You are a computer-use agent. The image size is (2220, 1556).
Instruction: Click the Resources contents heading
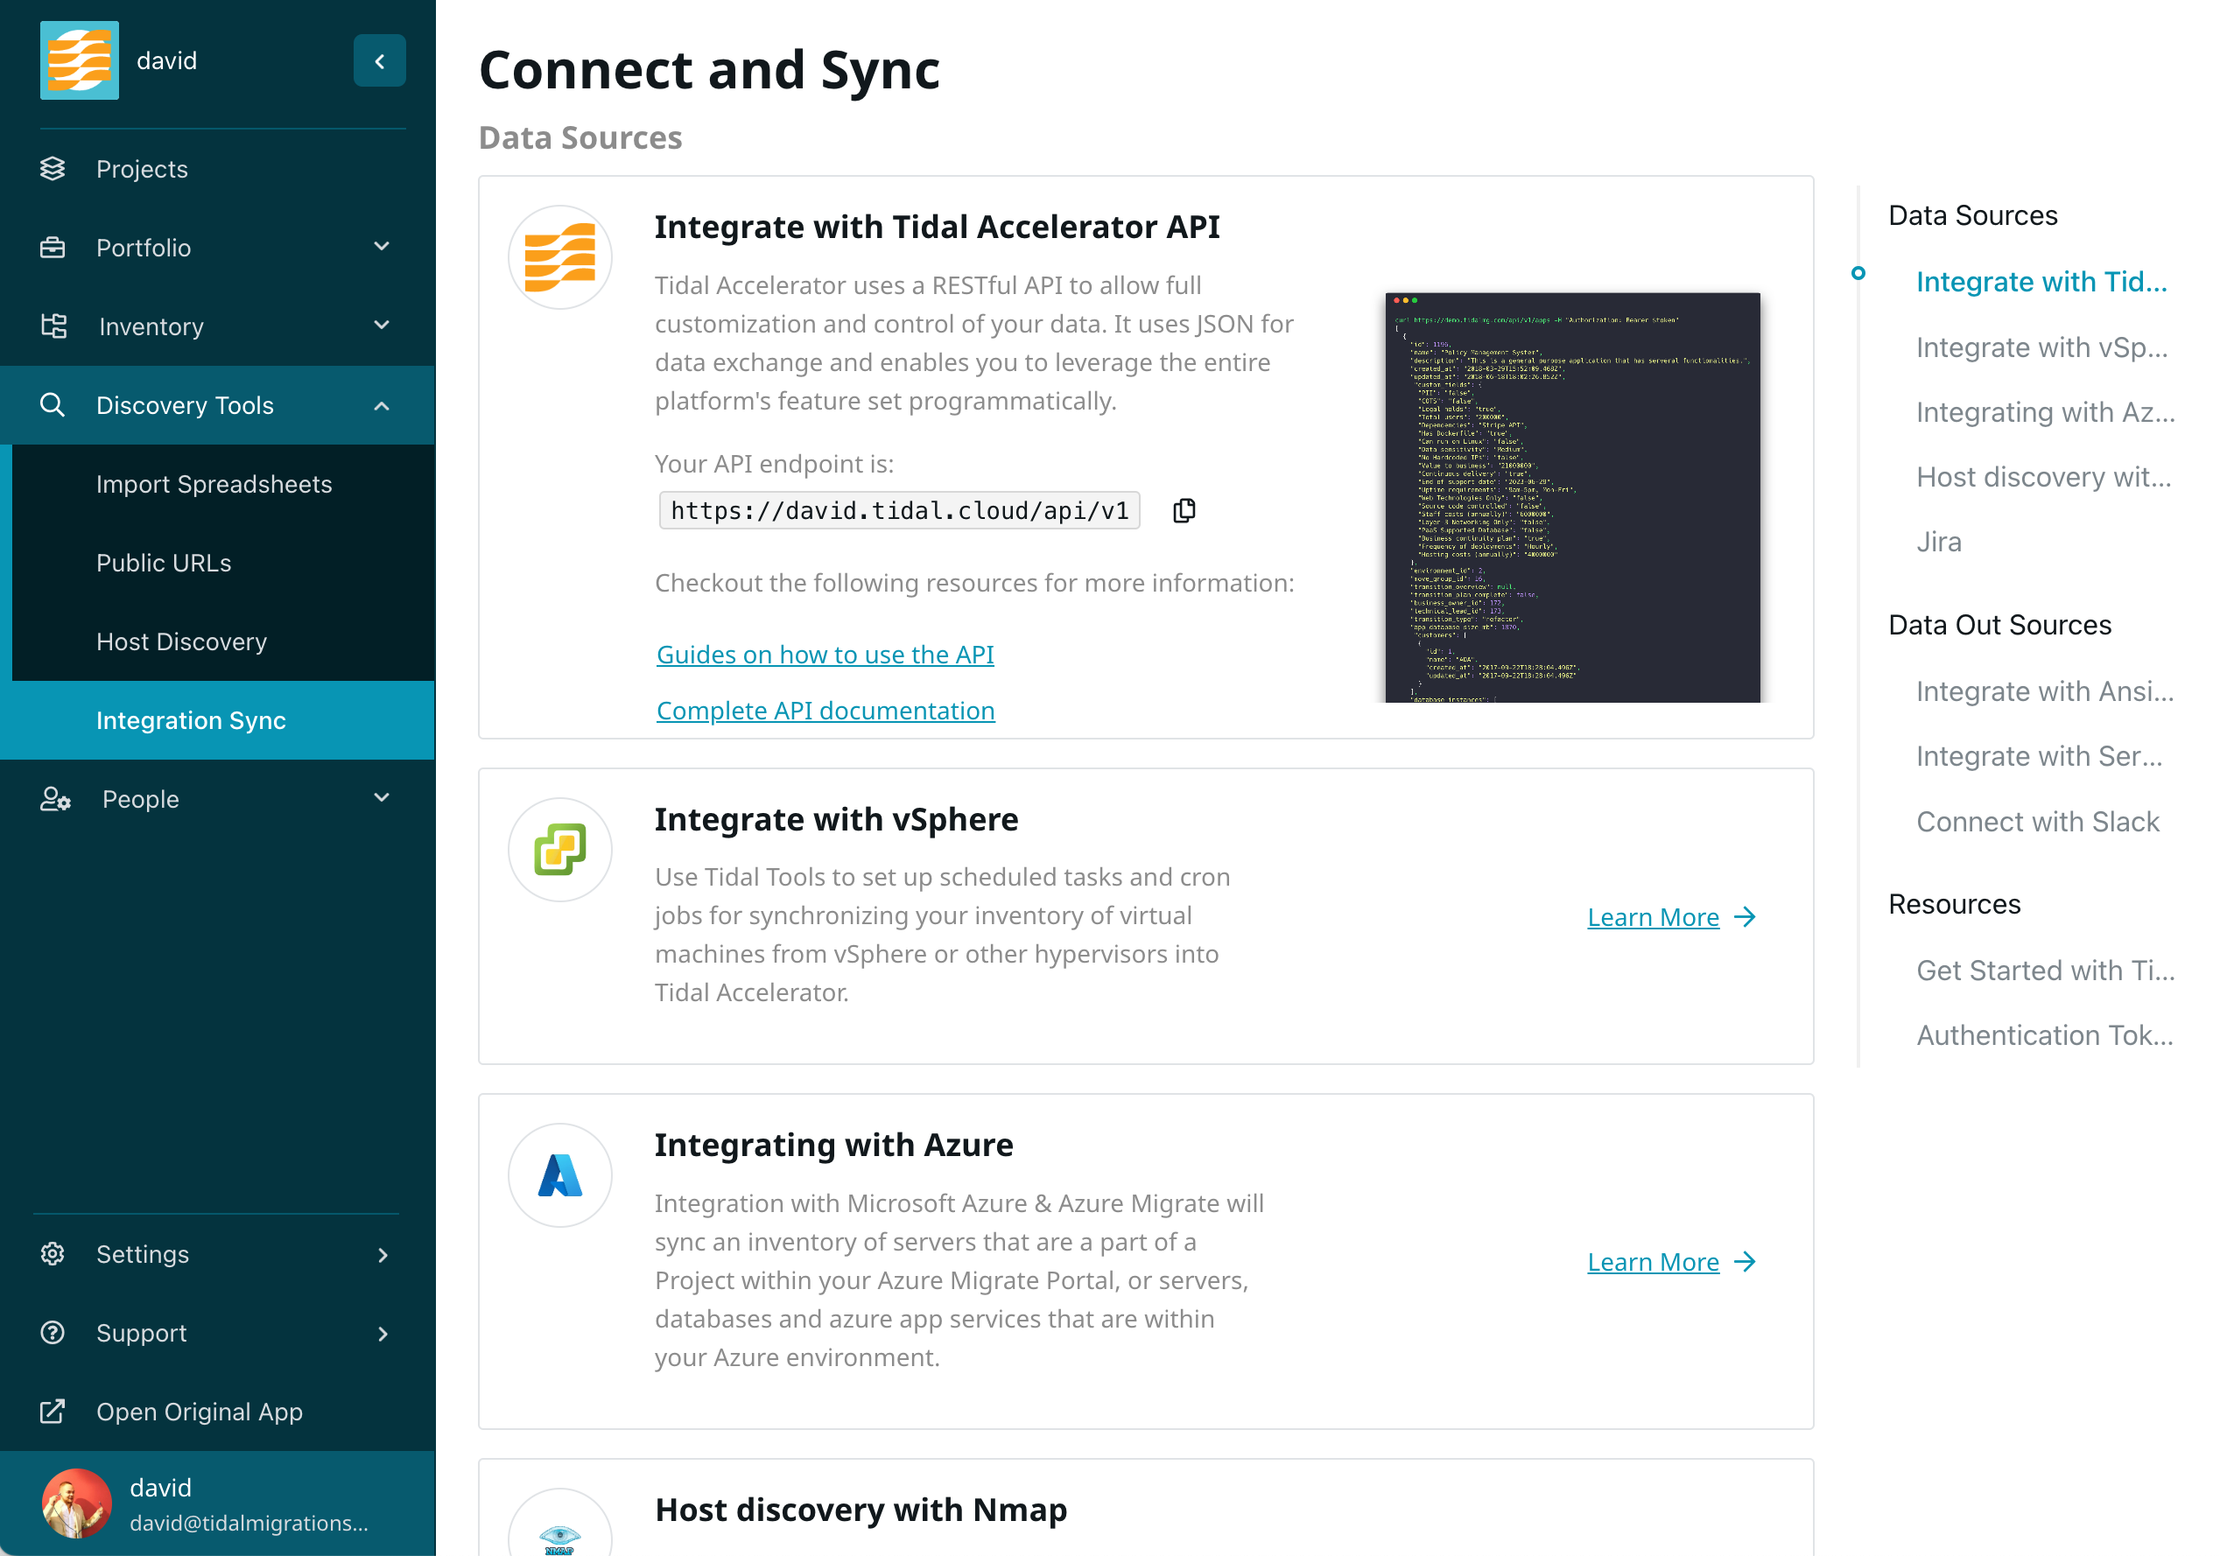(x=1954, y=904)
